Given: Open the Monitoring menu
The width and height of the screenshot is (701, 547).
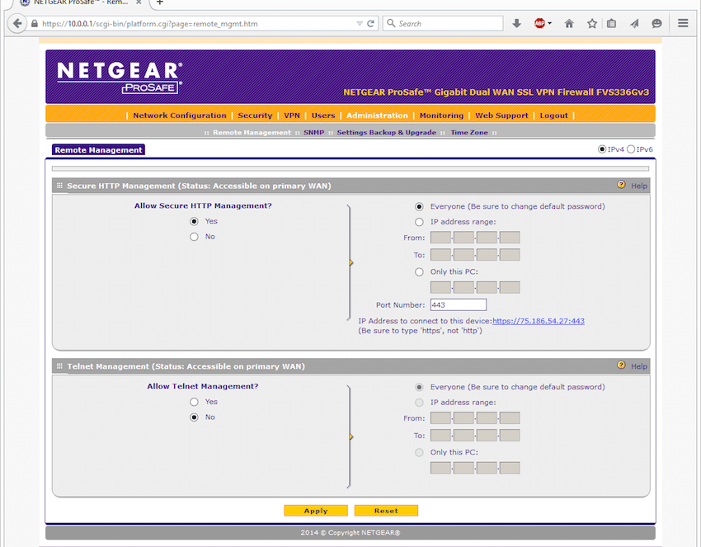Looking at the screenshot, I should point(441,116).
